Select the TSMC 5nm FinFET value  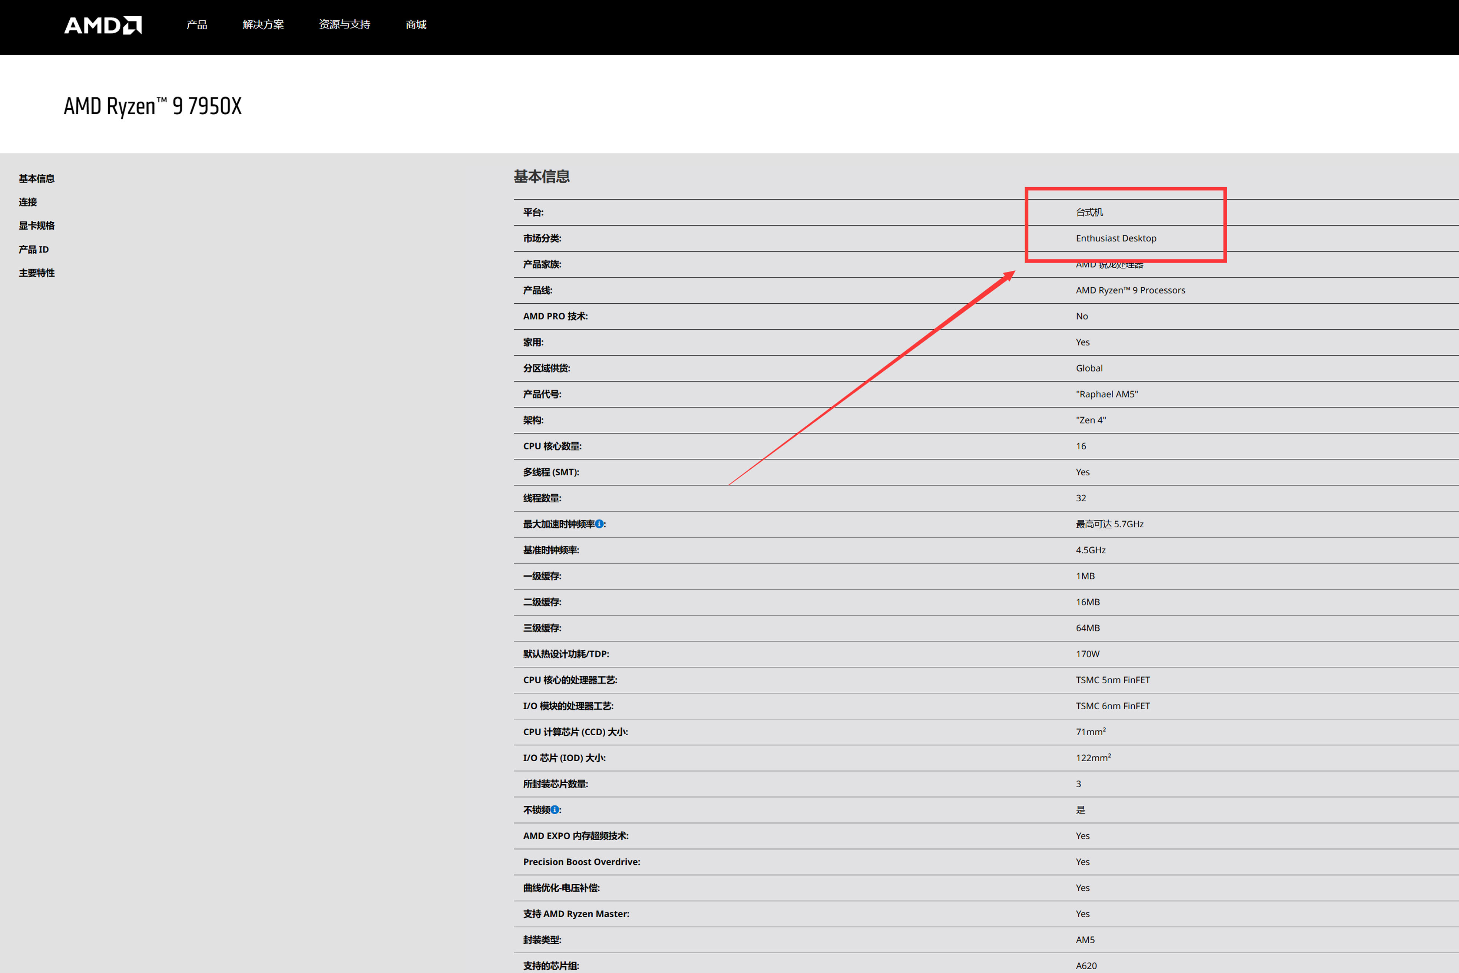coord(1113,681)
